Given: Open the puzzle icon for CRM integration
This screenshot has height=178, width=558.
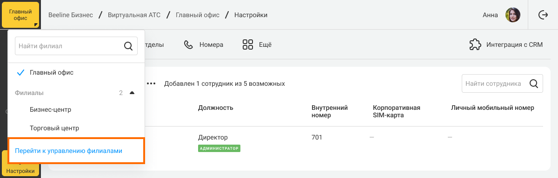Looking at the screenshot, I should [475, 45].
